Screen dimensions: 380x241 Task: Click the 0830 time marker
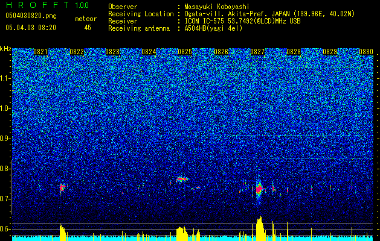366,52
